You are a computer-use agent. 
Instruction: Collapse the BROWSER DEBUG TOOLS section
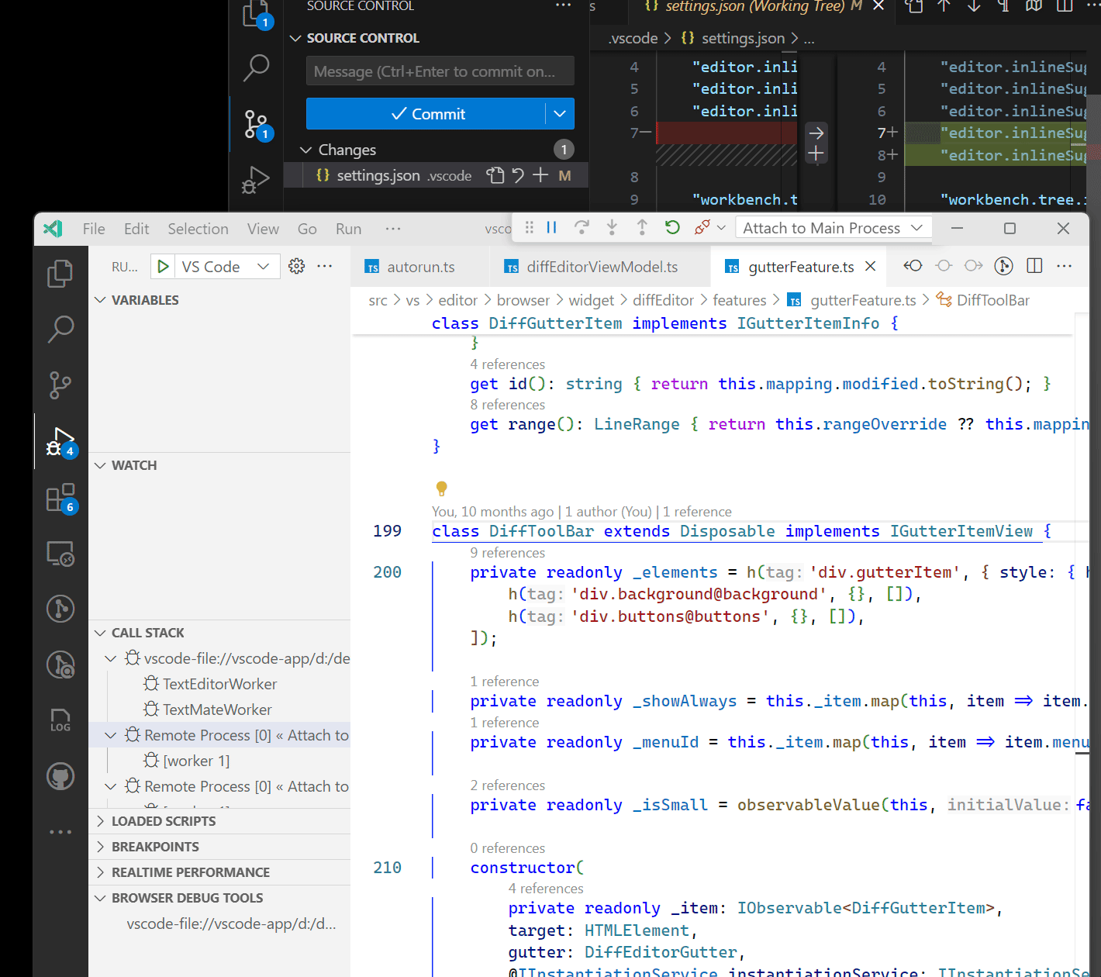pyautogui.click(x=219, y=898)
